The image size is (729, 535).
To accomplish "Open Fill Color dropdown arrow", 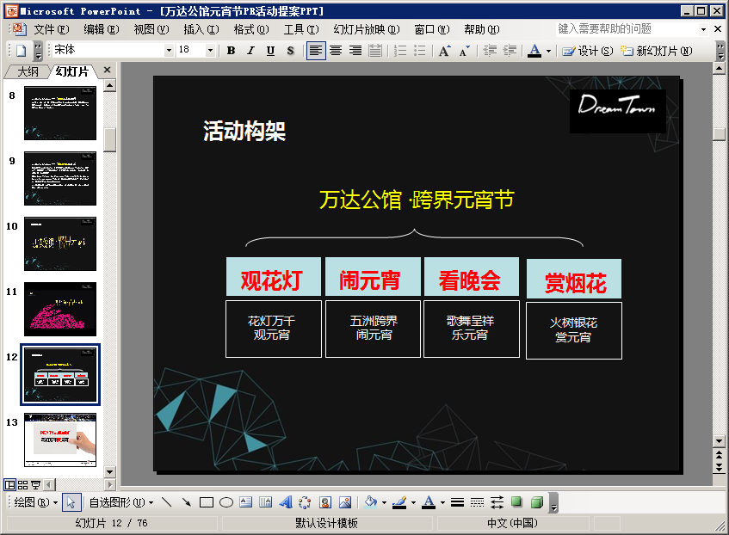I will (x=384, y=503).
